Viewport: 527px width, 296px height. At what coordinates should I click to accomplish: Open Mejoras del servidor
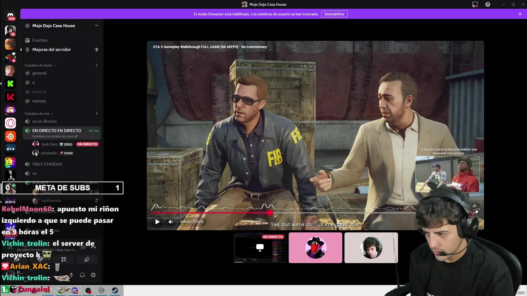62,49
